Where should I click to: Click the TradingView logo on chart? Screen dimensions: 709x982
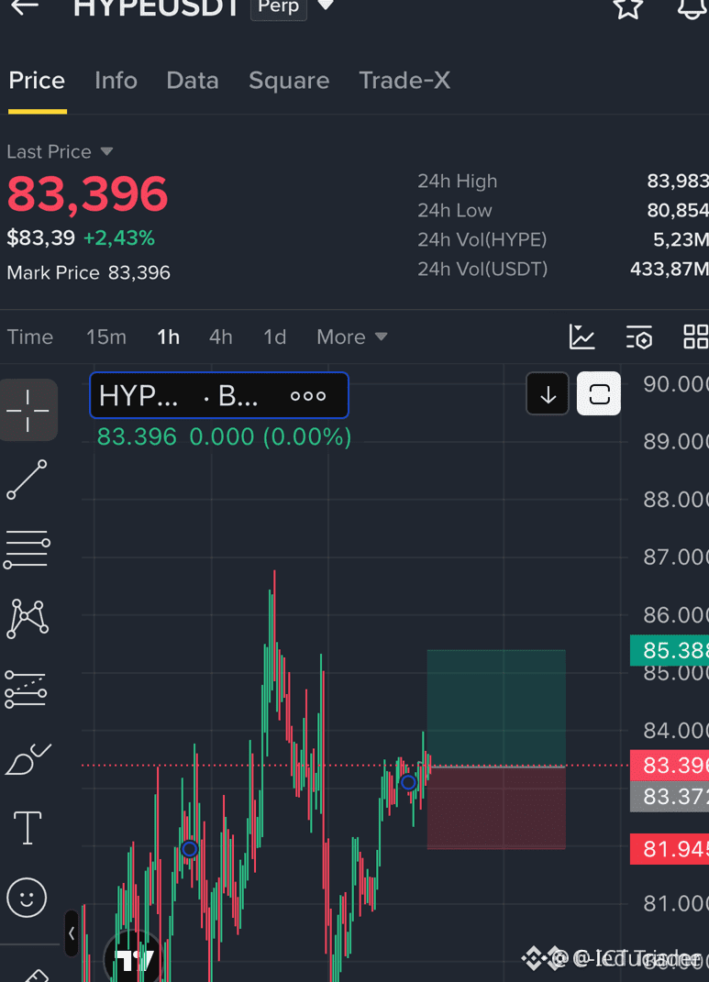(133, 958)
